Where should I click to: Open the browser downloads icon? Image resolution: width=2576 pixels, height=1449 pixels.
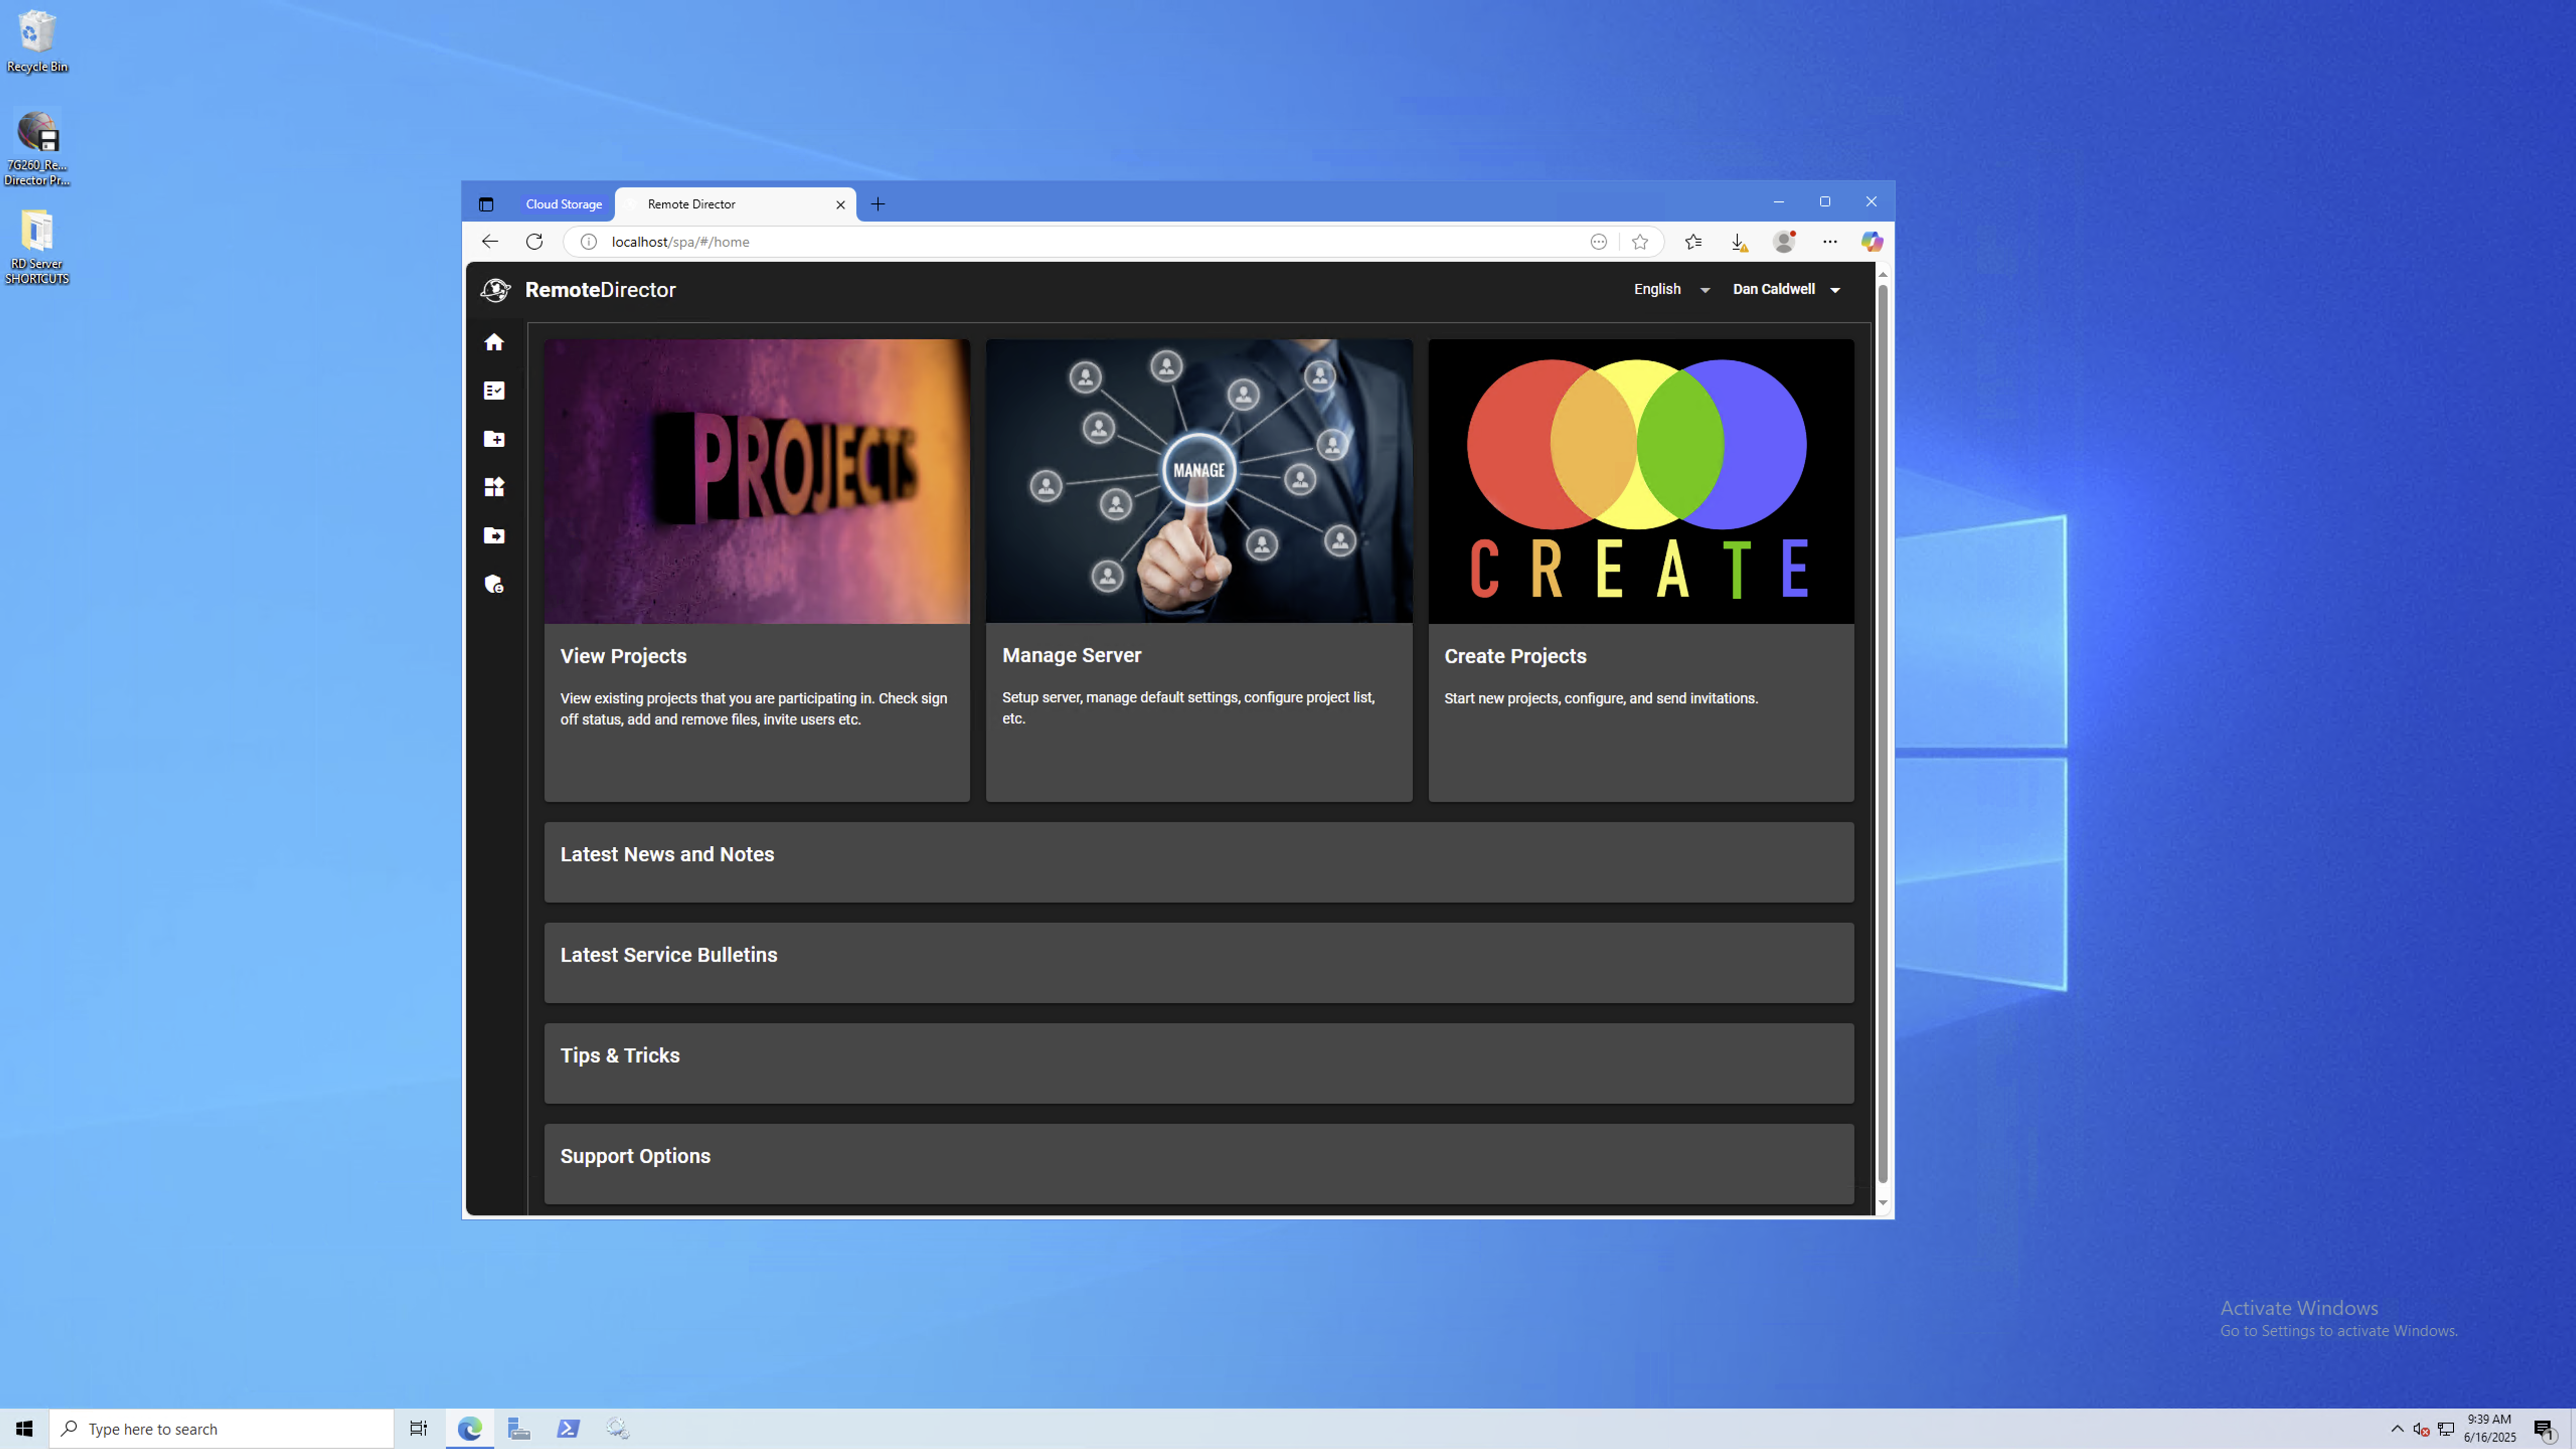tap(1738, 242)
